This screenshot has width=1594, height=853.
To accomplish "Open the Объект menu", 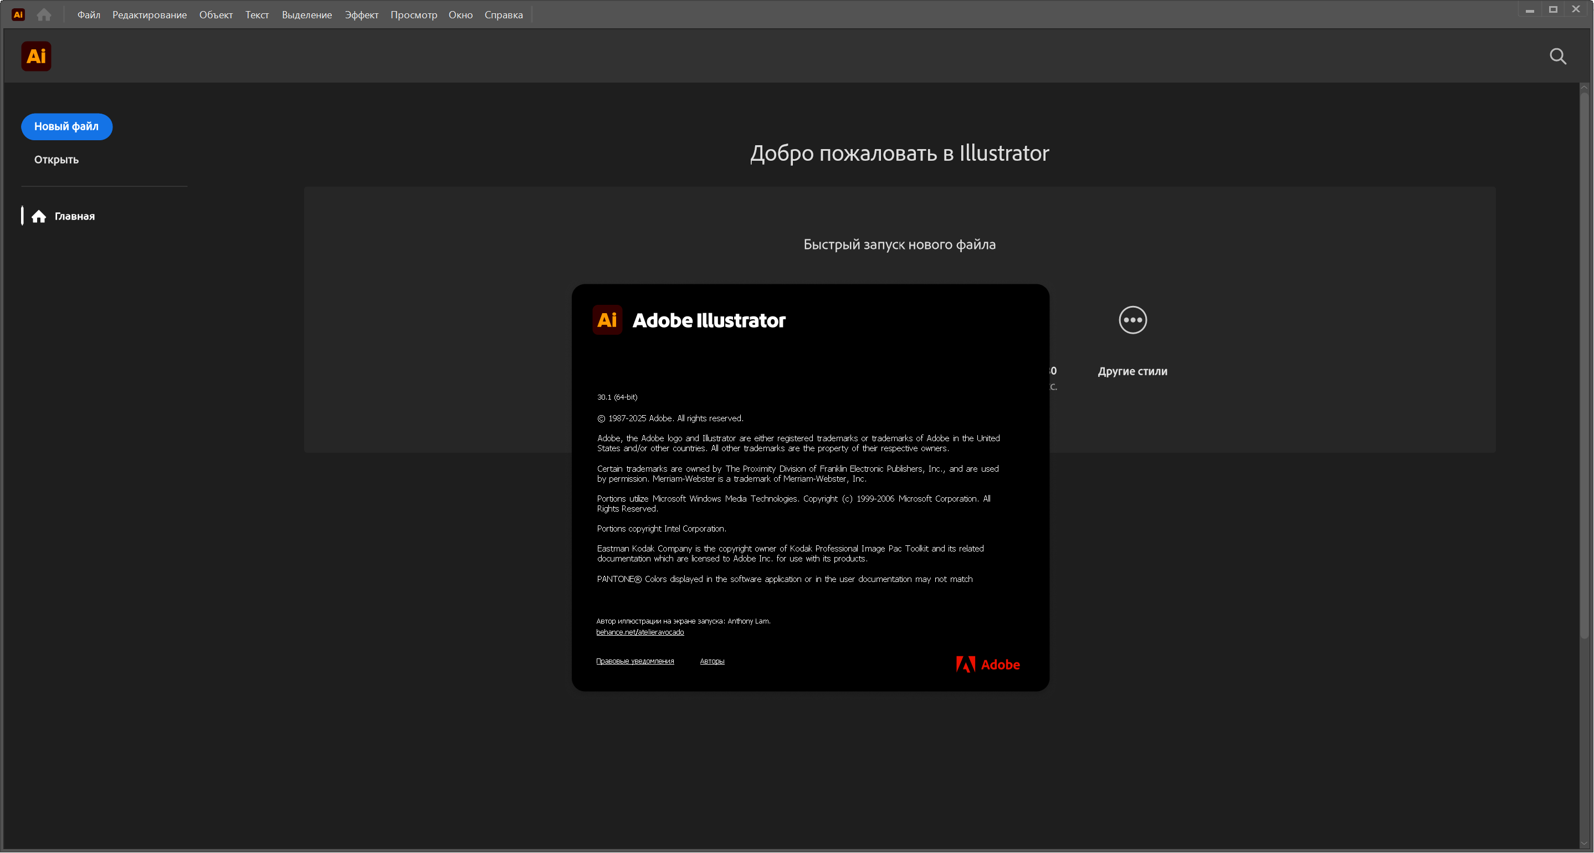I will (216, 15).
